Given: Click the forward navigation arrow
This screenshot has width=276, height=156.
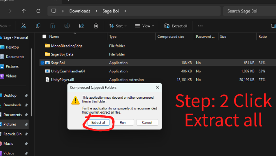Looking at the screenshot, I should (9, 11).
